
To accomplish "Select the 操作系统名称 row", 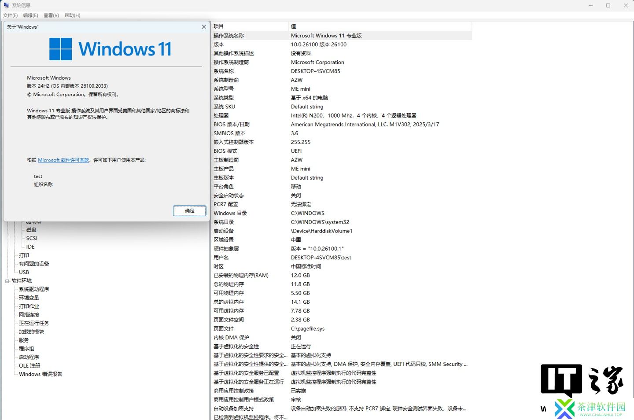I will [341, 36].
